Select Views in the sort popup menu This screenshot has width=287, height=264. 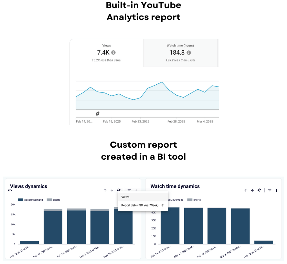[x=143, y=197]
